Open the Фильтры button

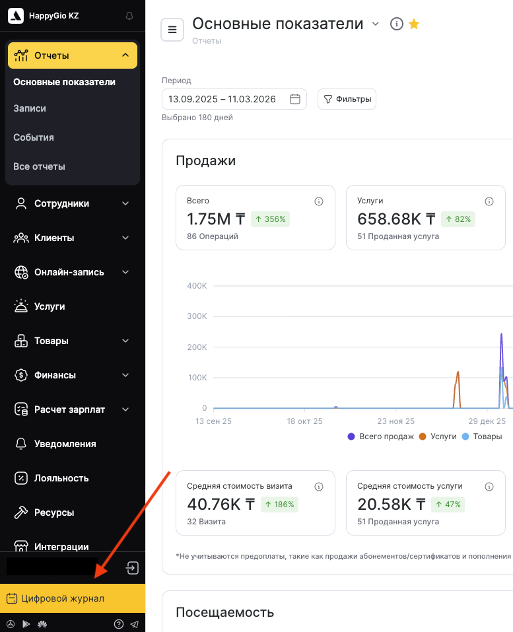point(347,100)
